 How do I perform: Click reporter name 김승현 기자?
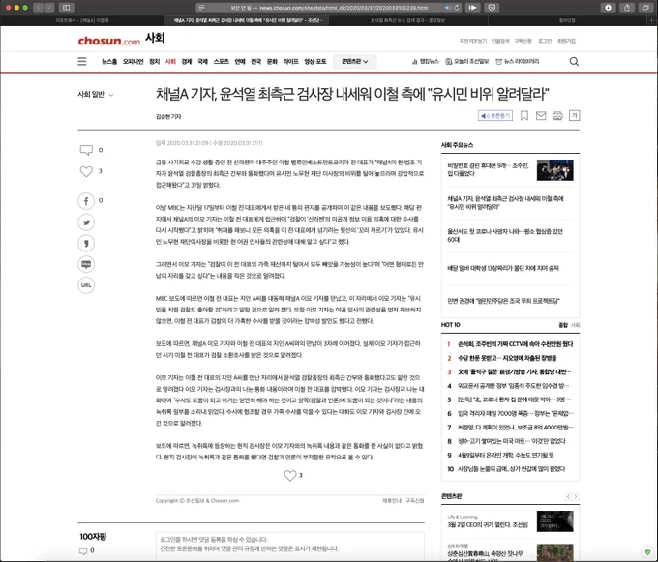(168, 117)
